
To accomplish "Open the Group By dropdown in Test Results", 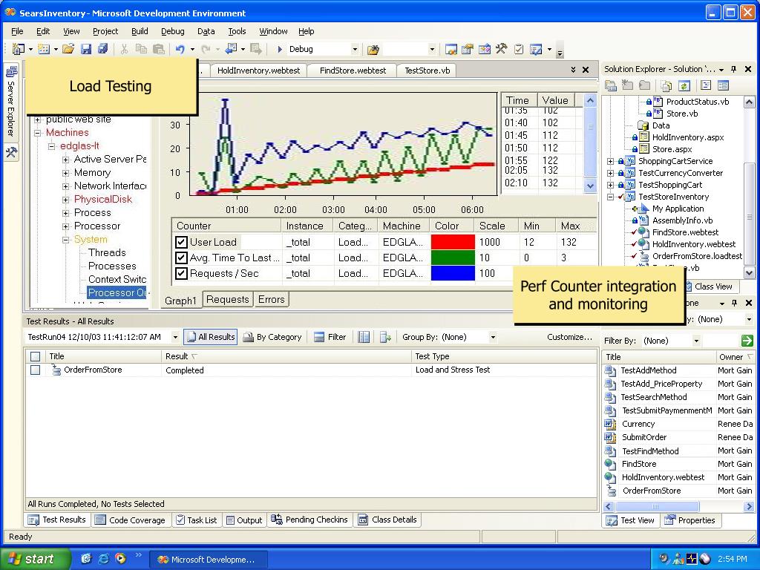I will click(x=493, y=338).
